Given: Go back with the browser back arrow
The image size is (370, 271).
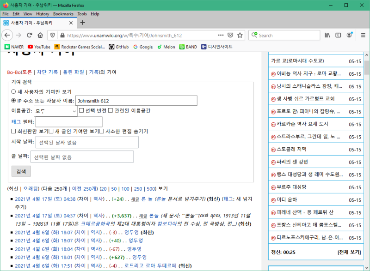Looking at the screenshot, I should click(7, 35).
